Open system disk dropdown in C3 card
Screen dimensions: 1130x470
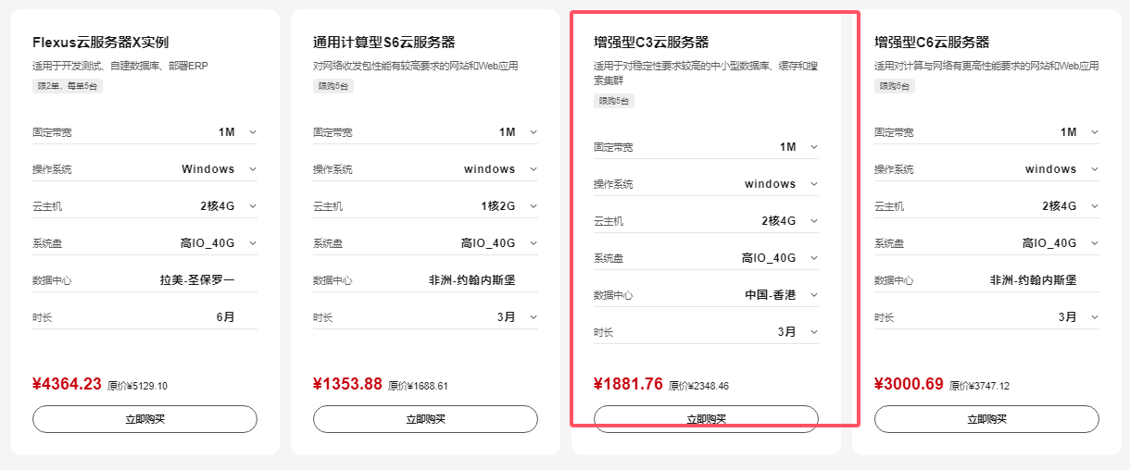(x=706, y=258)
